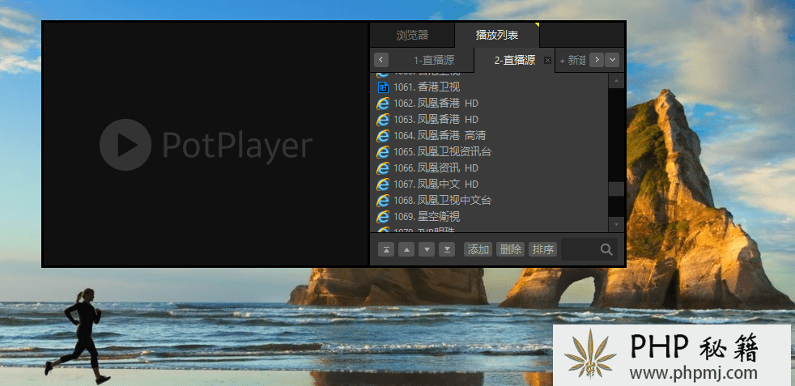Click the PotPlayer play logo in video area
Screen dimensions: 795x386
(x=125, y=145)
